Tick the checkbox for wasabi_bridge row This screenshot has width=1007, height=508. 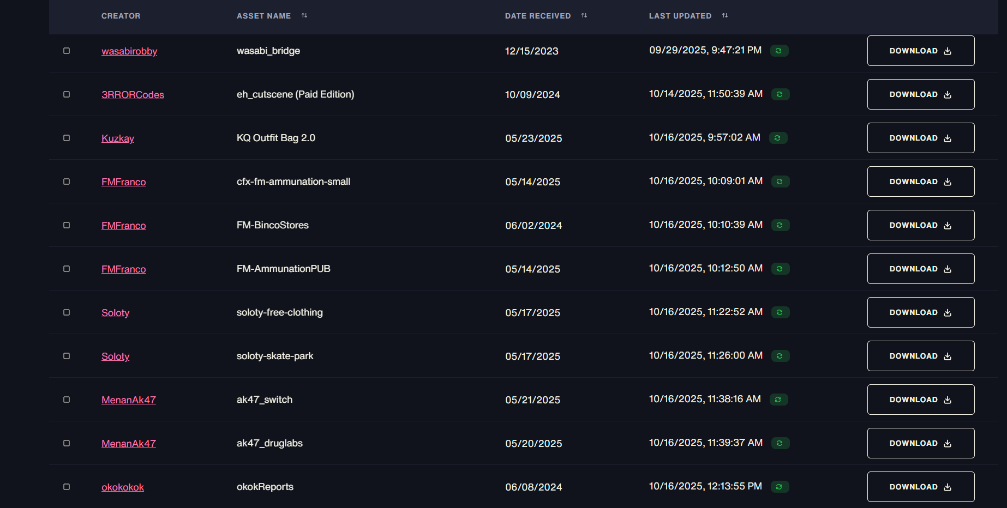click(67, 51)
